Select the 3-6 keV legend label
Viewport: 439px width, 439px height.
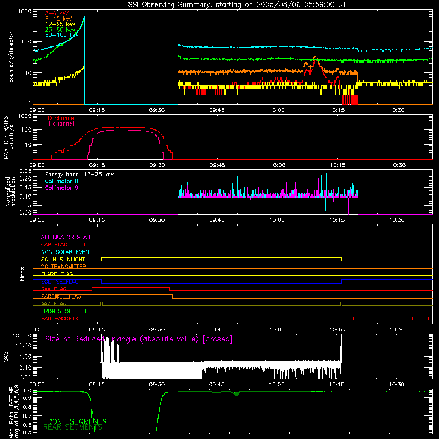click(x=57, y=13)
